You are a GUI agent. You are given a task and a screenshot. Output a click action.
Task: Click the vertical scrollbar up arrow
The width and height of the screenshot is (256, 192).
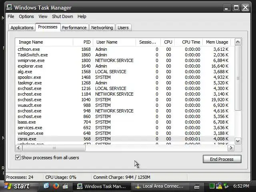238,42
